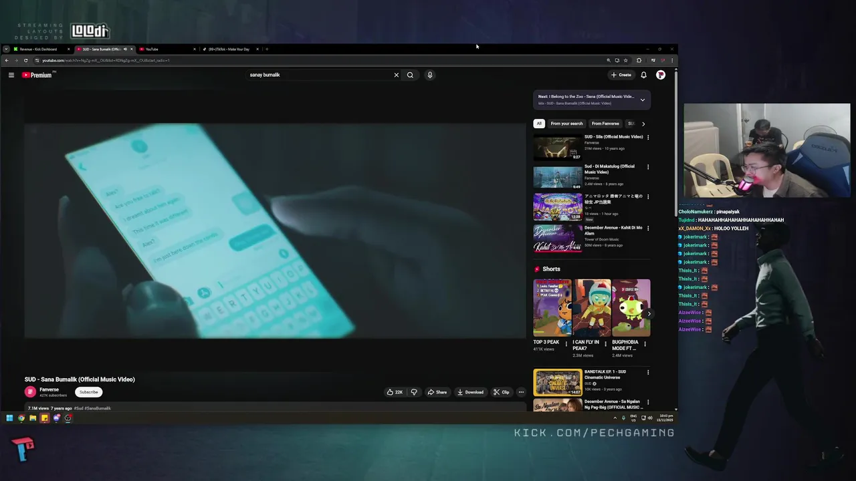Subscribe to the Fanverse channel
Viewport: 856px width, 481px height.
88,392
